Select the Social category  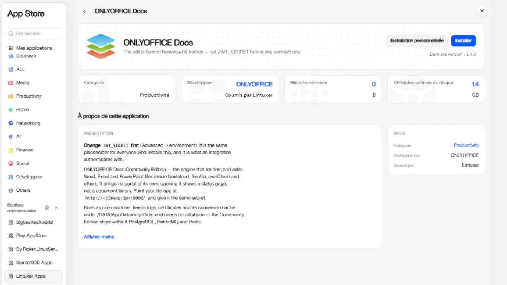click(x=34, y=163)
